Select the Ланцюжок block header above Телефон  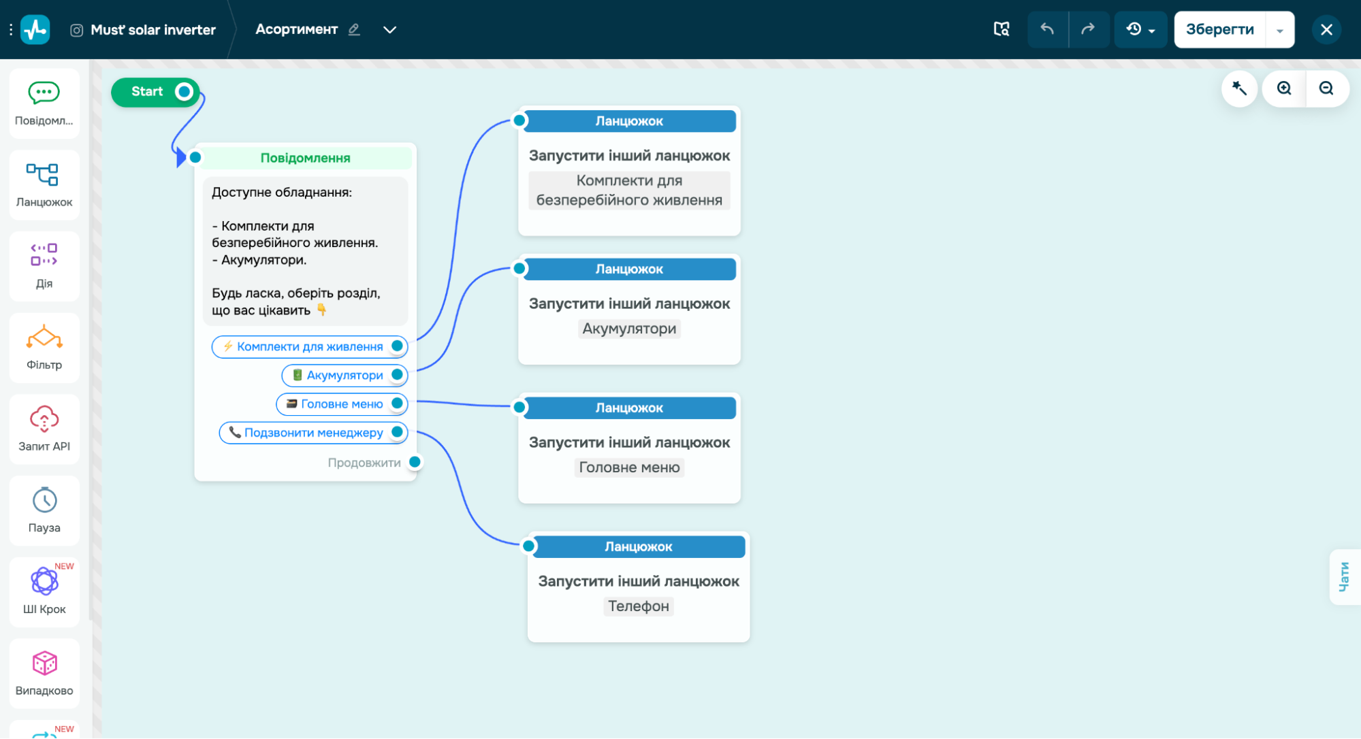[639, 547]
